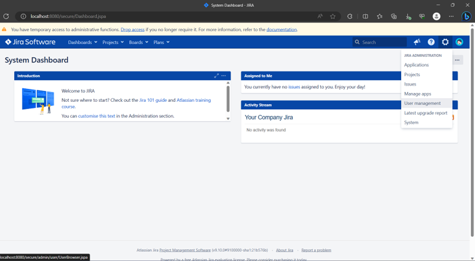Viewport: 475px width, 261px height.
Task: Reload the browser page
Action: pyautogui.click(x=6, y=16)
